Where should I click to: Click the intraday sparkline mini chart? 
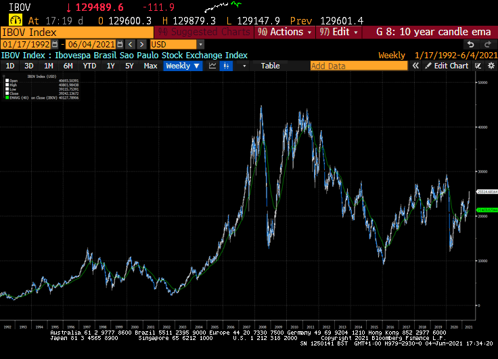click(x=223, y=6)
